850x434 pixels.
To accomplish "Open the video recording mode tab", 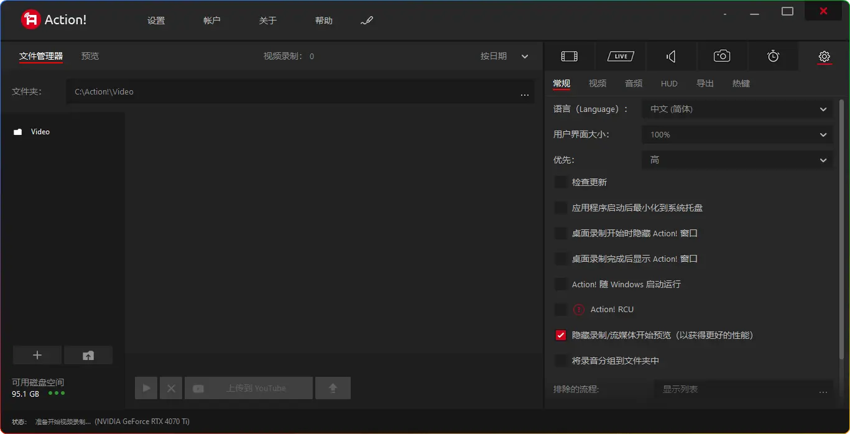I will [569, 57].
